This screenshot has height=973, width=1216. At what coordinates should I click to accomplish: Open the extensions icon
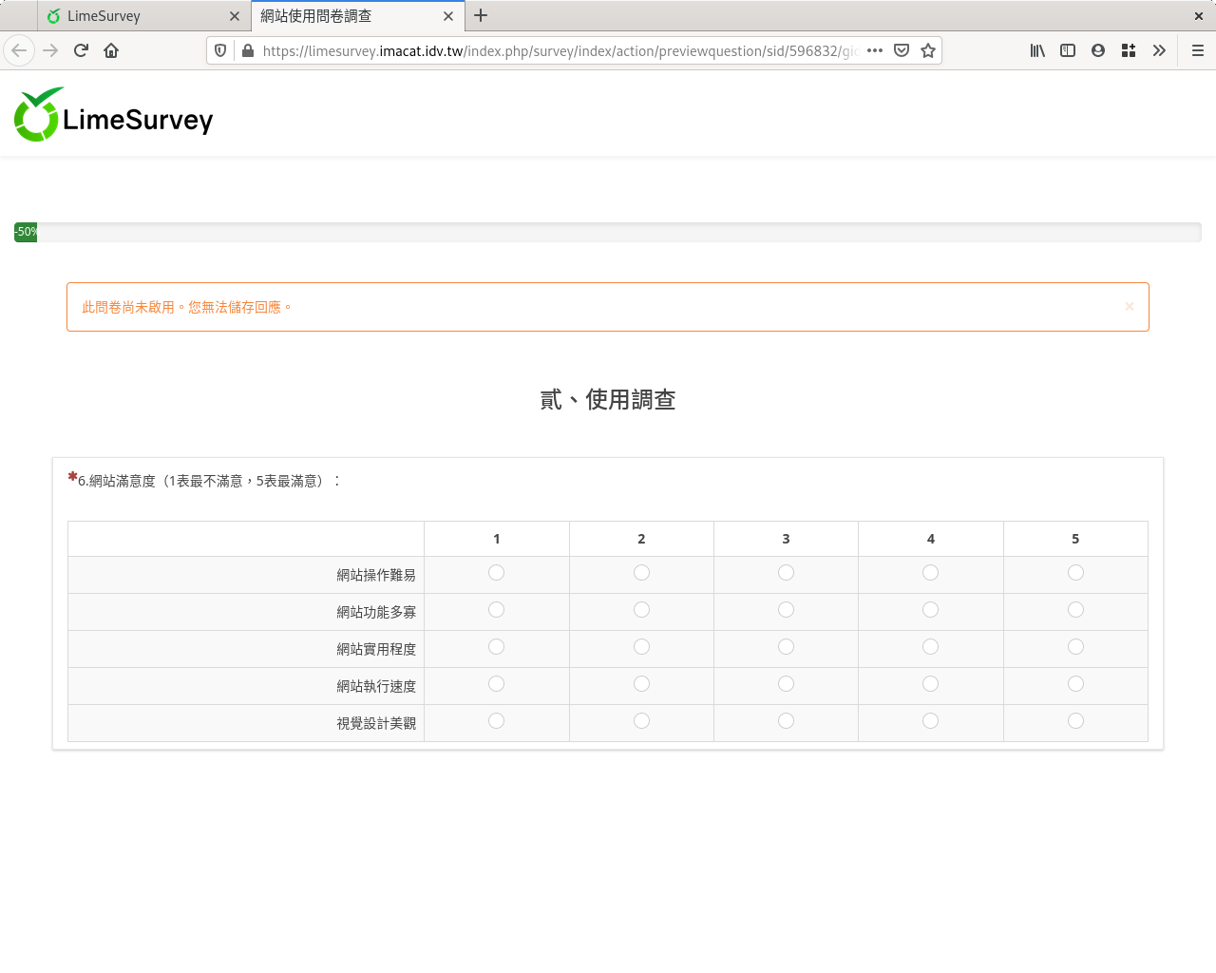pos(1129,50)
